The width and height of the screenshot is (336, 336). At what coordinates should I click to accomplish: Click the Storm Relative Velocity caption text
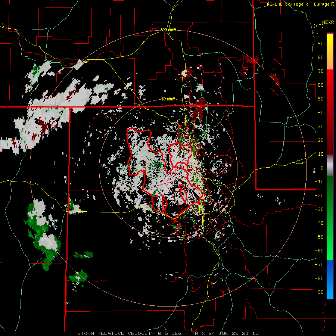click(168, 333)
